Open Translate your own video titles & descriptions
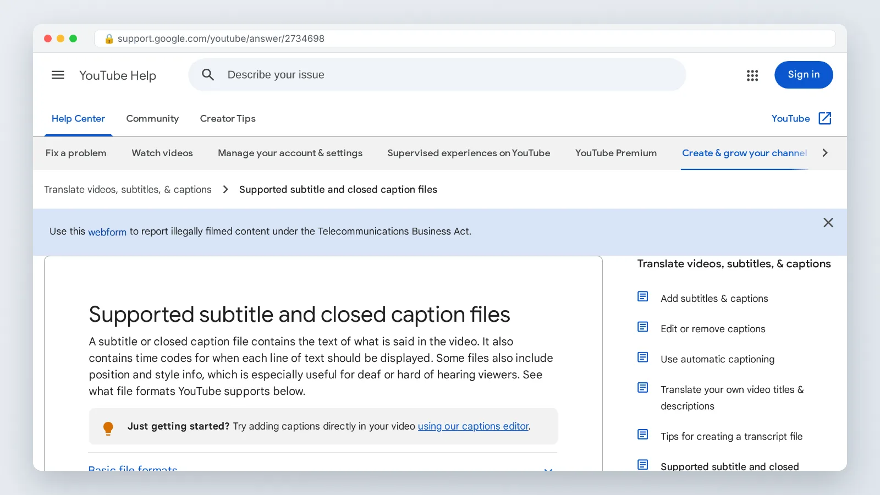Screen dimensions: 880x495 click(x=732, y=398)
